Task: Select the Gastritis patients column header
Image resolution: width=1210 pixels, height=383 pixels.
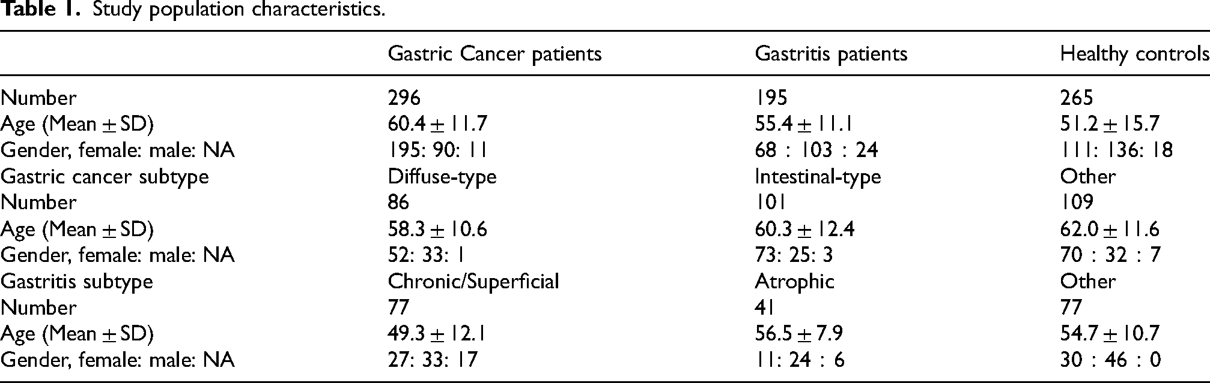Action: click(831, 54)
